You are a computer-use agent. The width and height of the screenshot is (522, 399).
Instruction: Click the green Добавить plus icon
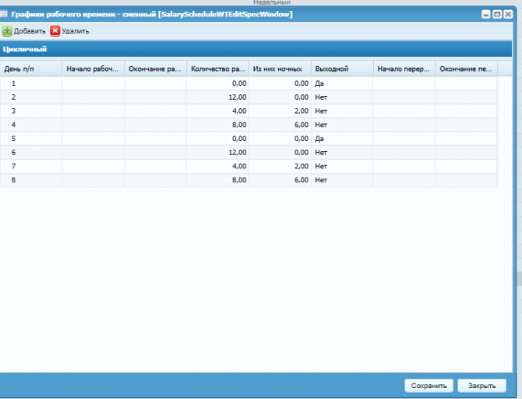click(7, 31)
